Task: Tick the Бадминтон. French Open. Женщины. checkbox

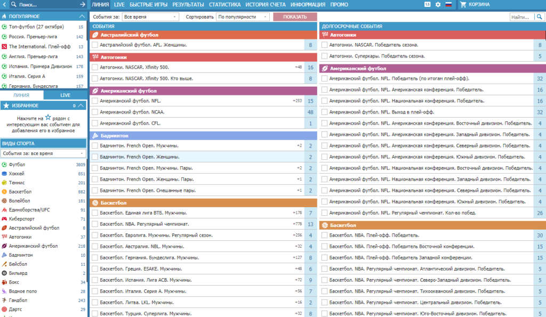Action: (95, 157)
